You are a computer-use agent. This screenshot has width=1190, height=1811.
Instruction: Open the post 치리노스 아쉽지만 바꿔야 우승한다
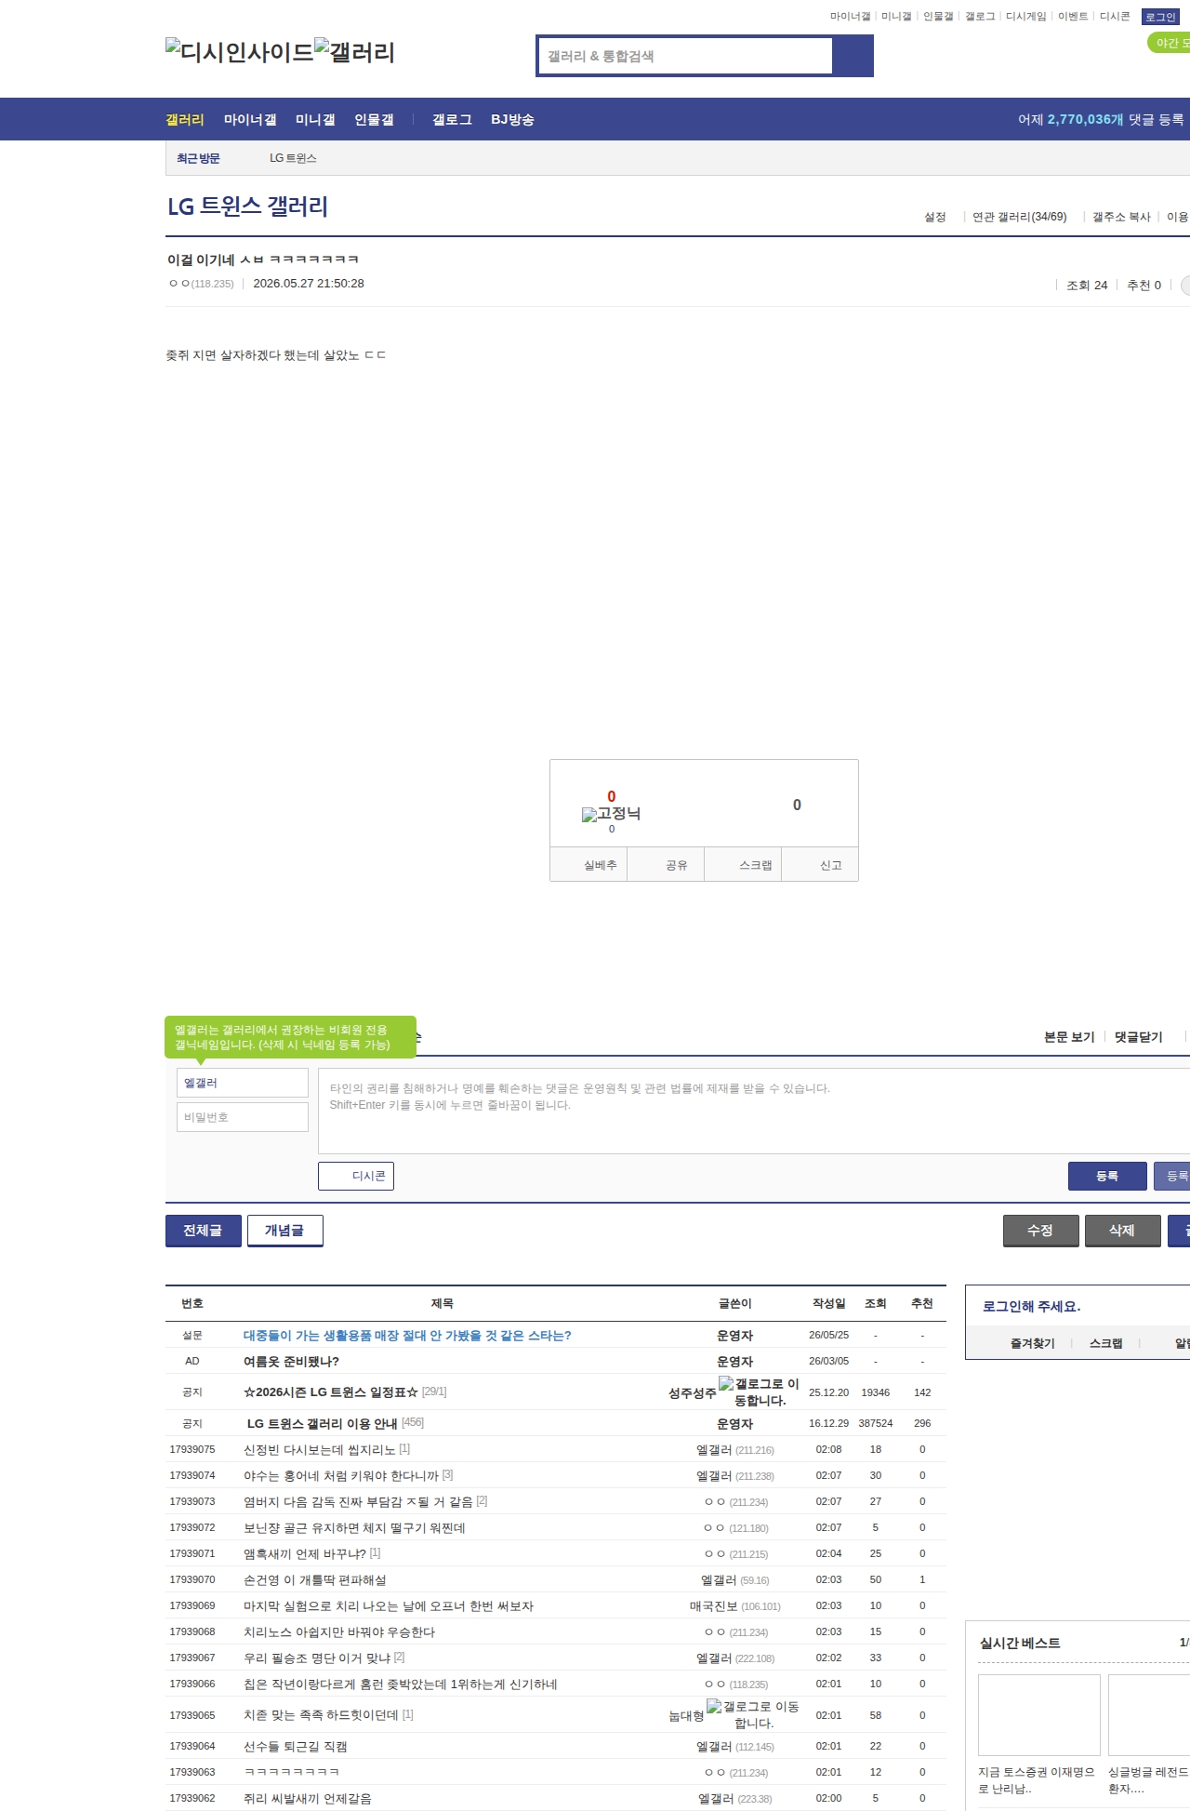click(x=339, y=1631)
